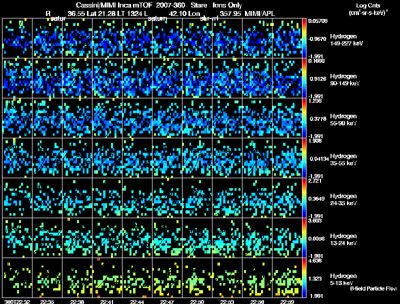The width and height of the screenshot is (400, 304).
Task: Click the '0.04134' colorbar value
Action: 319,159
